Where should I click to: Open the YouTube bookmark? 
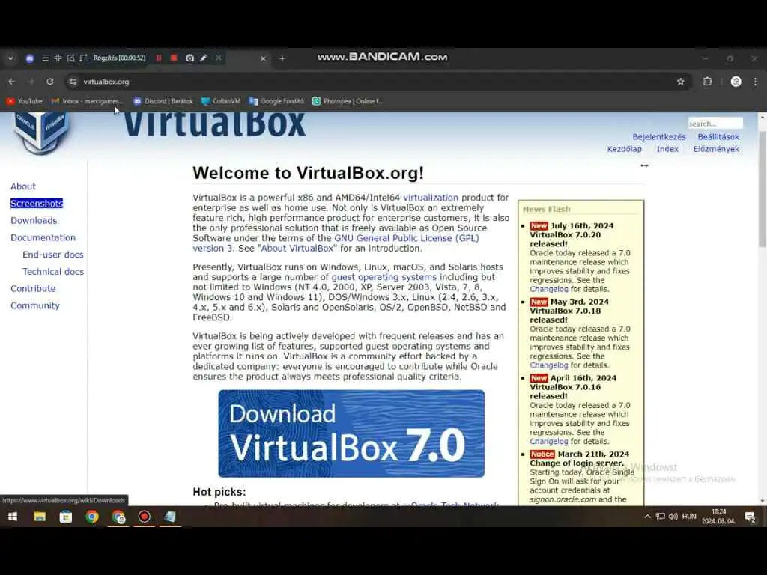[25, 101]
